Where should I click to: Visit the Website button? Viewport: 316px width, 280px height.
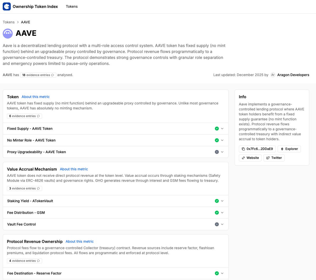tap(250, 158)
